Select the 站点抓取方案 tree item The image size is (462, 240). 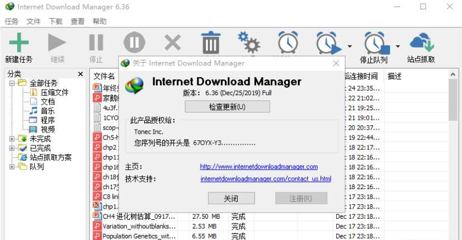click(x=50, y=157)
